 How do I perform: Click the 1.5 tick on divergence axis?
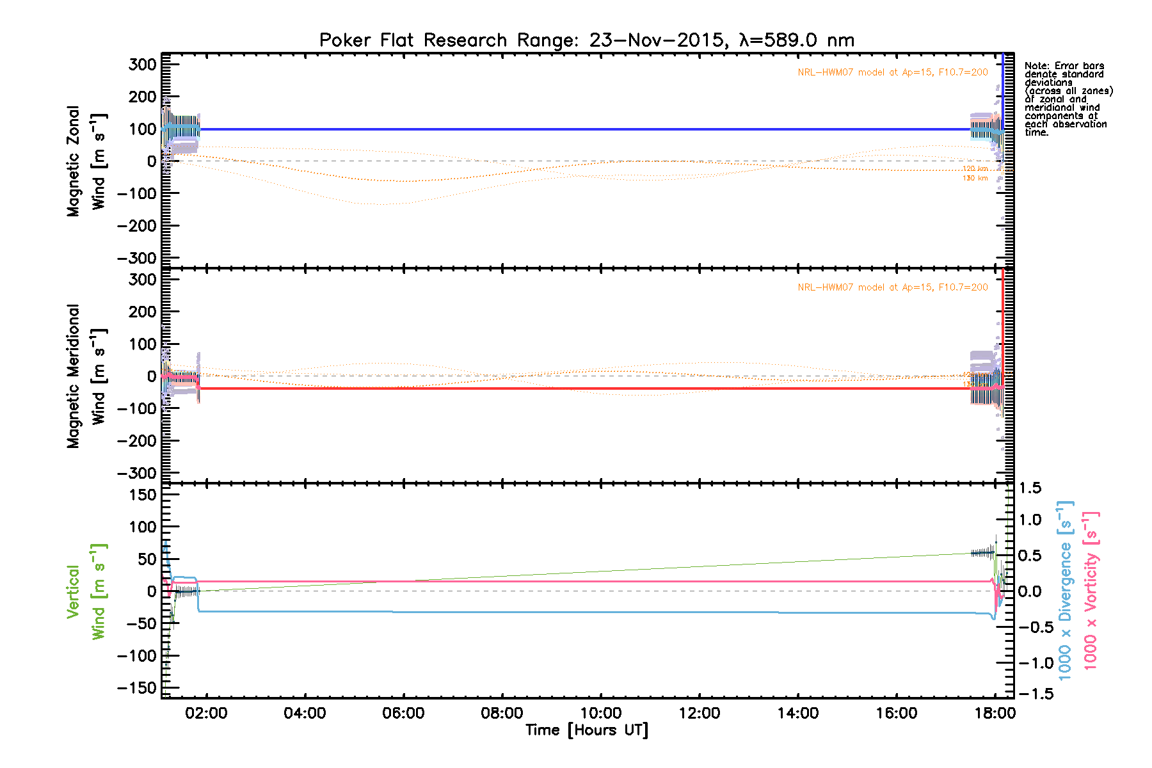1030,488
